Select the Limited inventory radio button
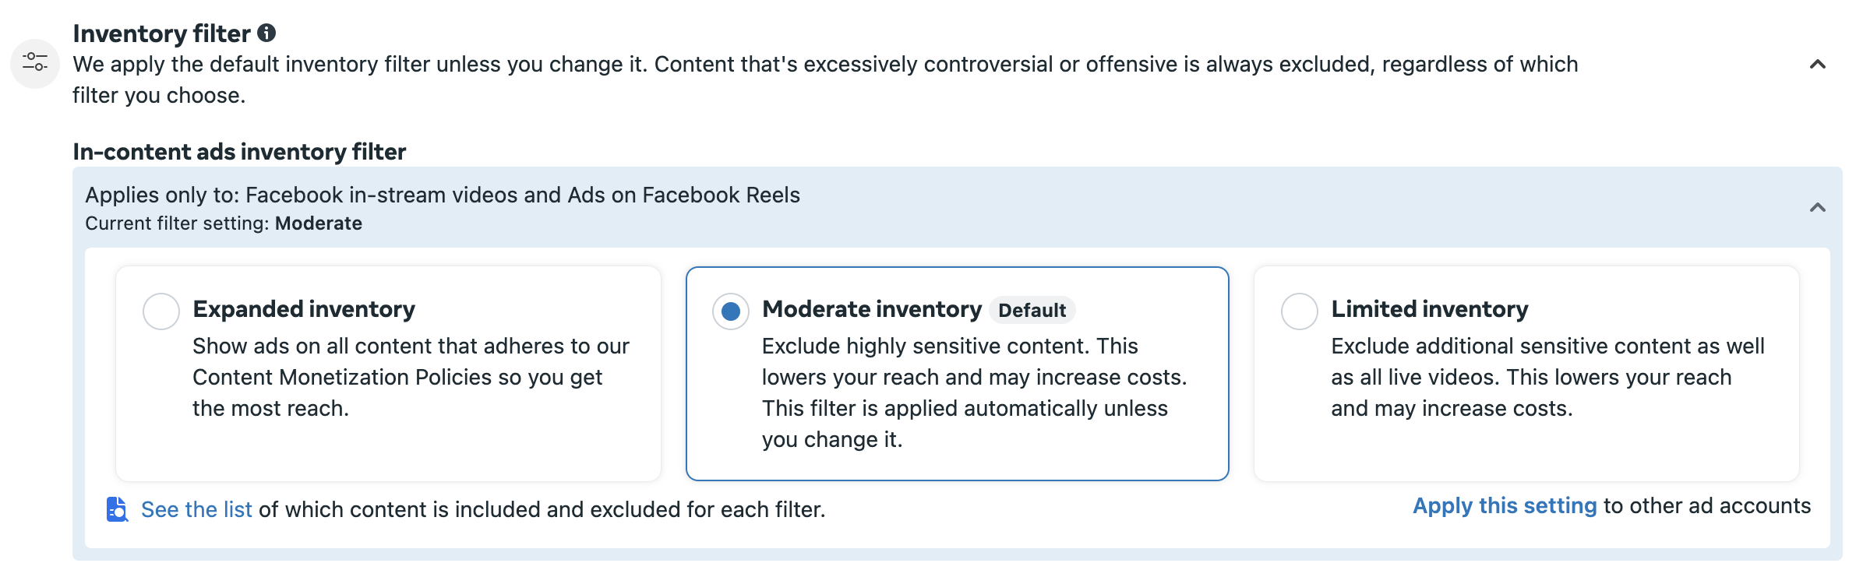 [x=1300, y=311]
